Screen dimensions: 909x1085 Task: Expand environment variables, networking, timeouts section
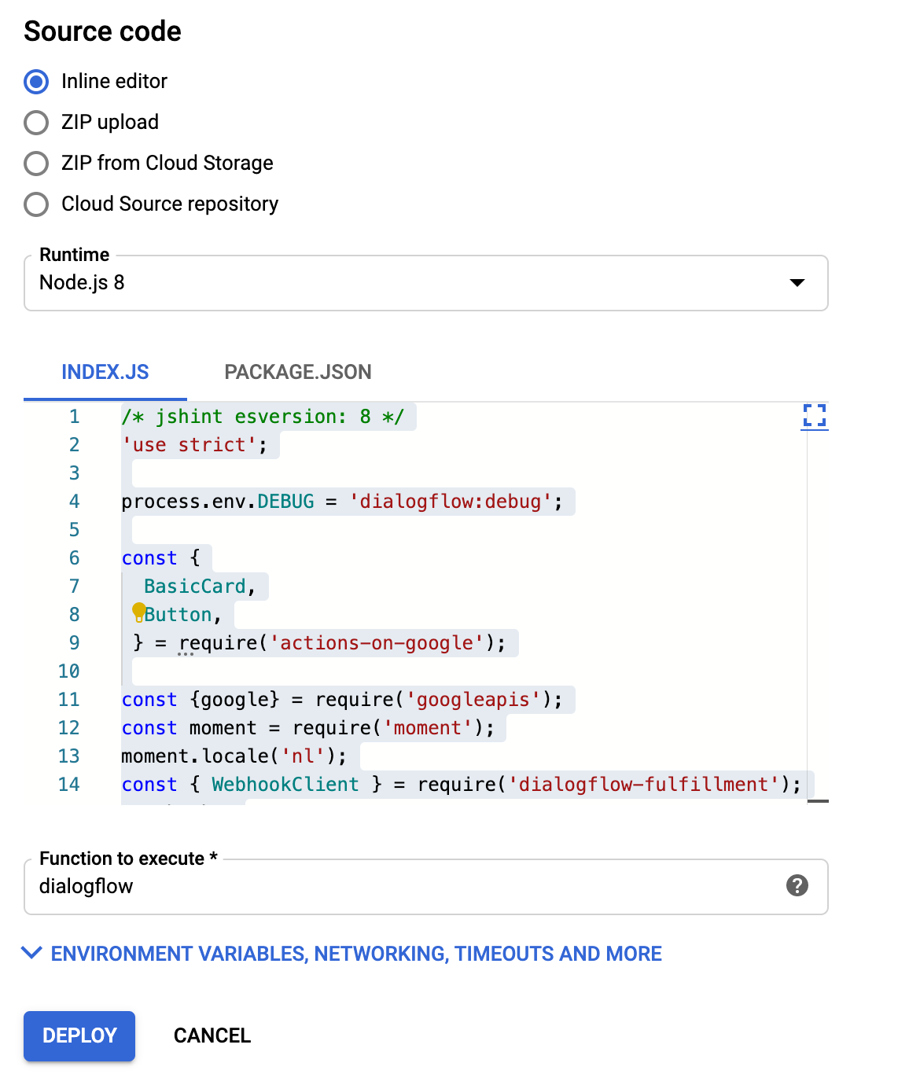pyautogui.click(x=355, y=954)
